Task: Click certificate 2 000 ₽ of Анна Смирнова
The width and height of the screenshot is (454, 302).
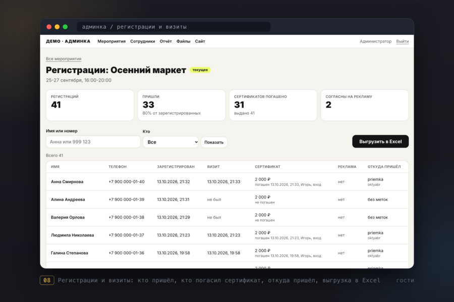Action: coord(263,179)
